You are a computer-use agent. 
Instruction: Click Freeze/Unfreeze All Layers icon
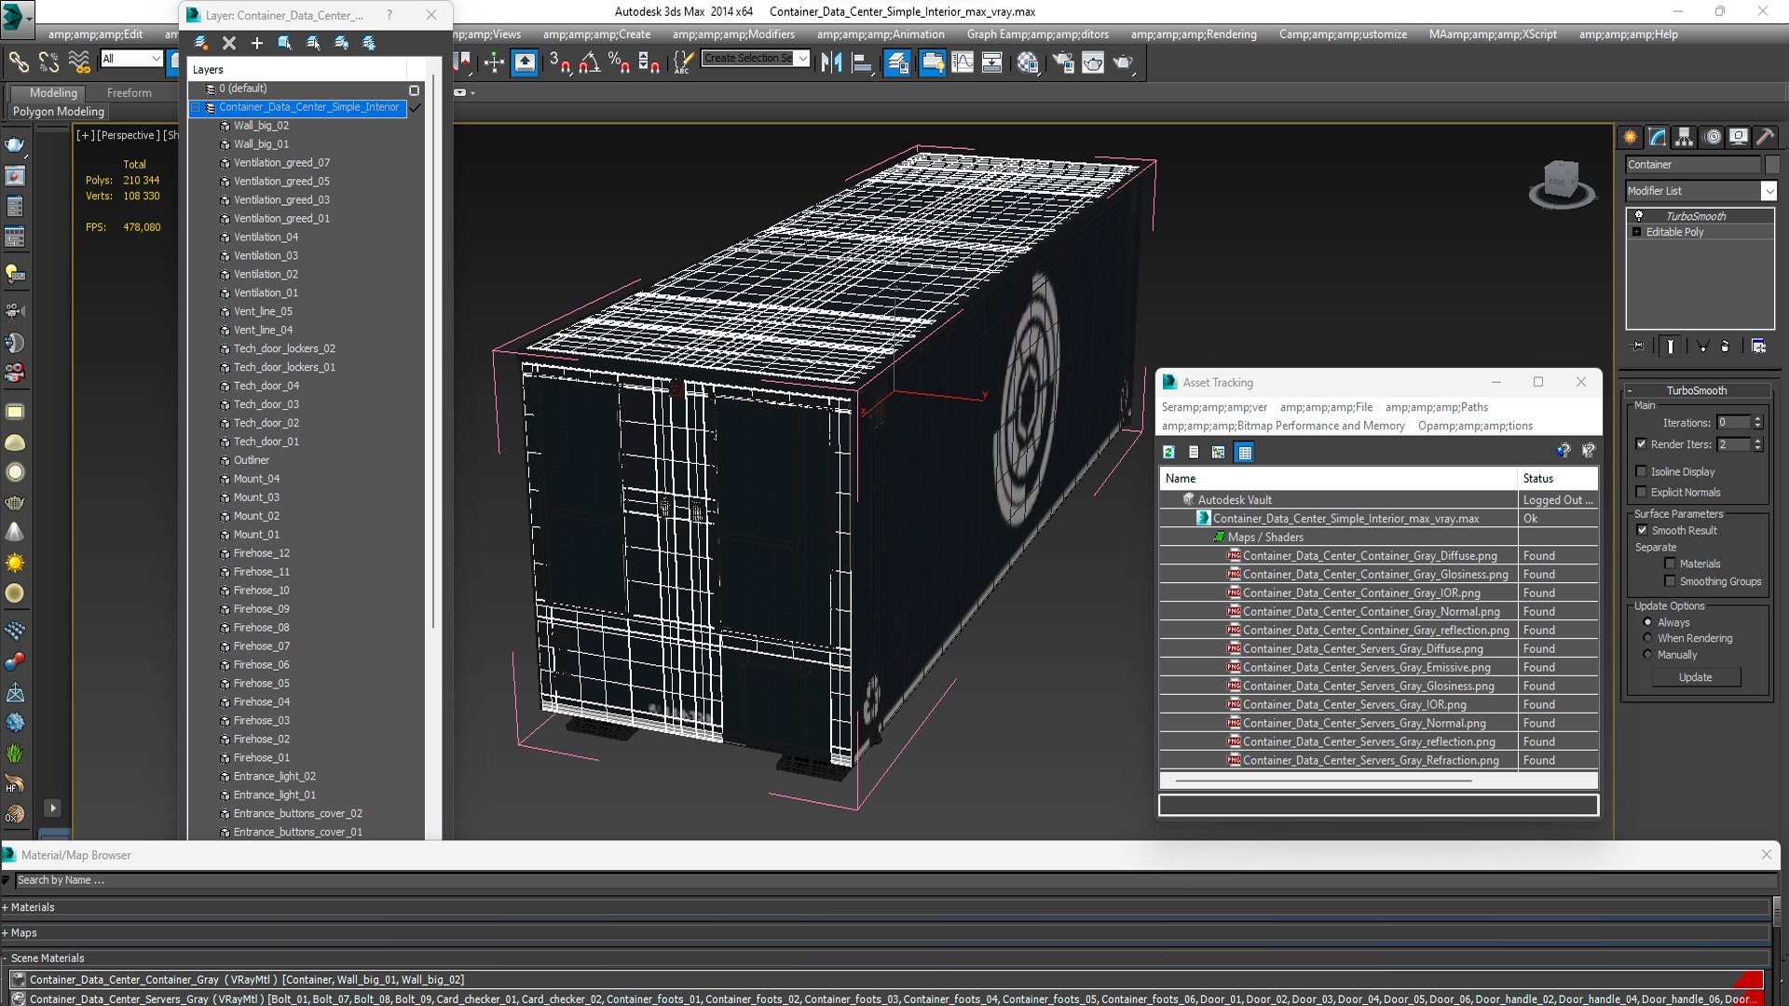pyautogui.click(x=369, y=43)
